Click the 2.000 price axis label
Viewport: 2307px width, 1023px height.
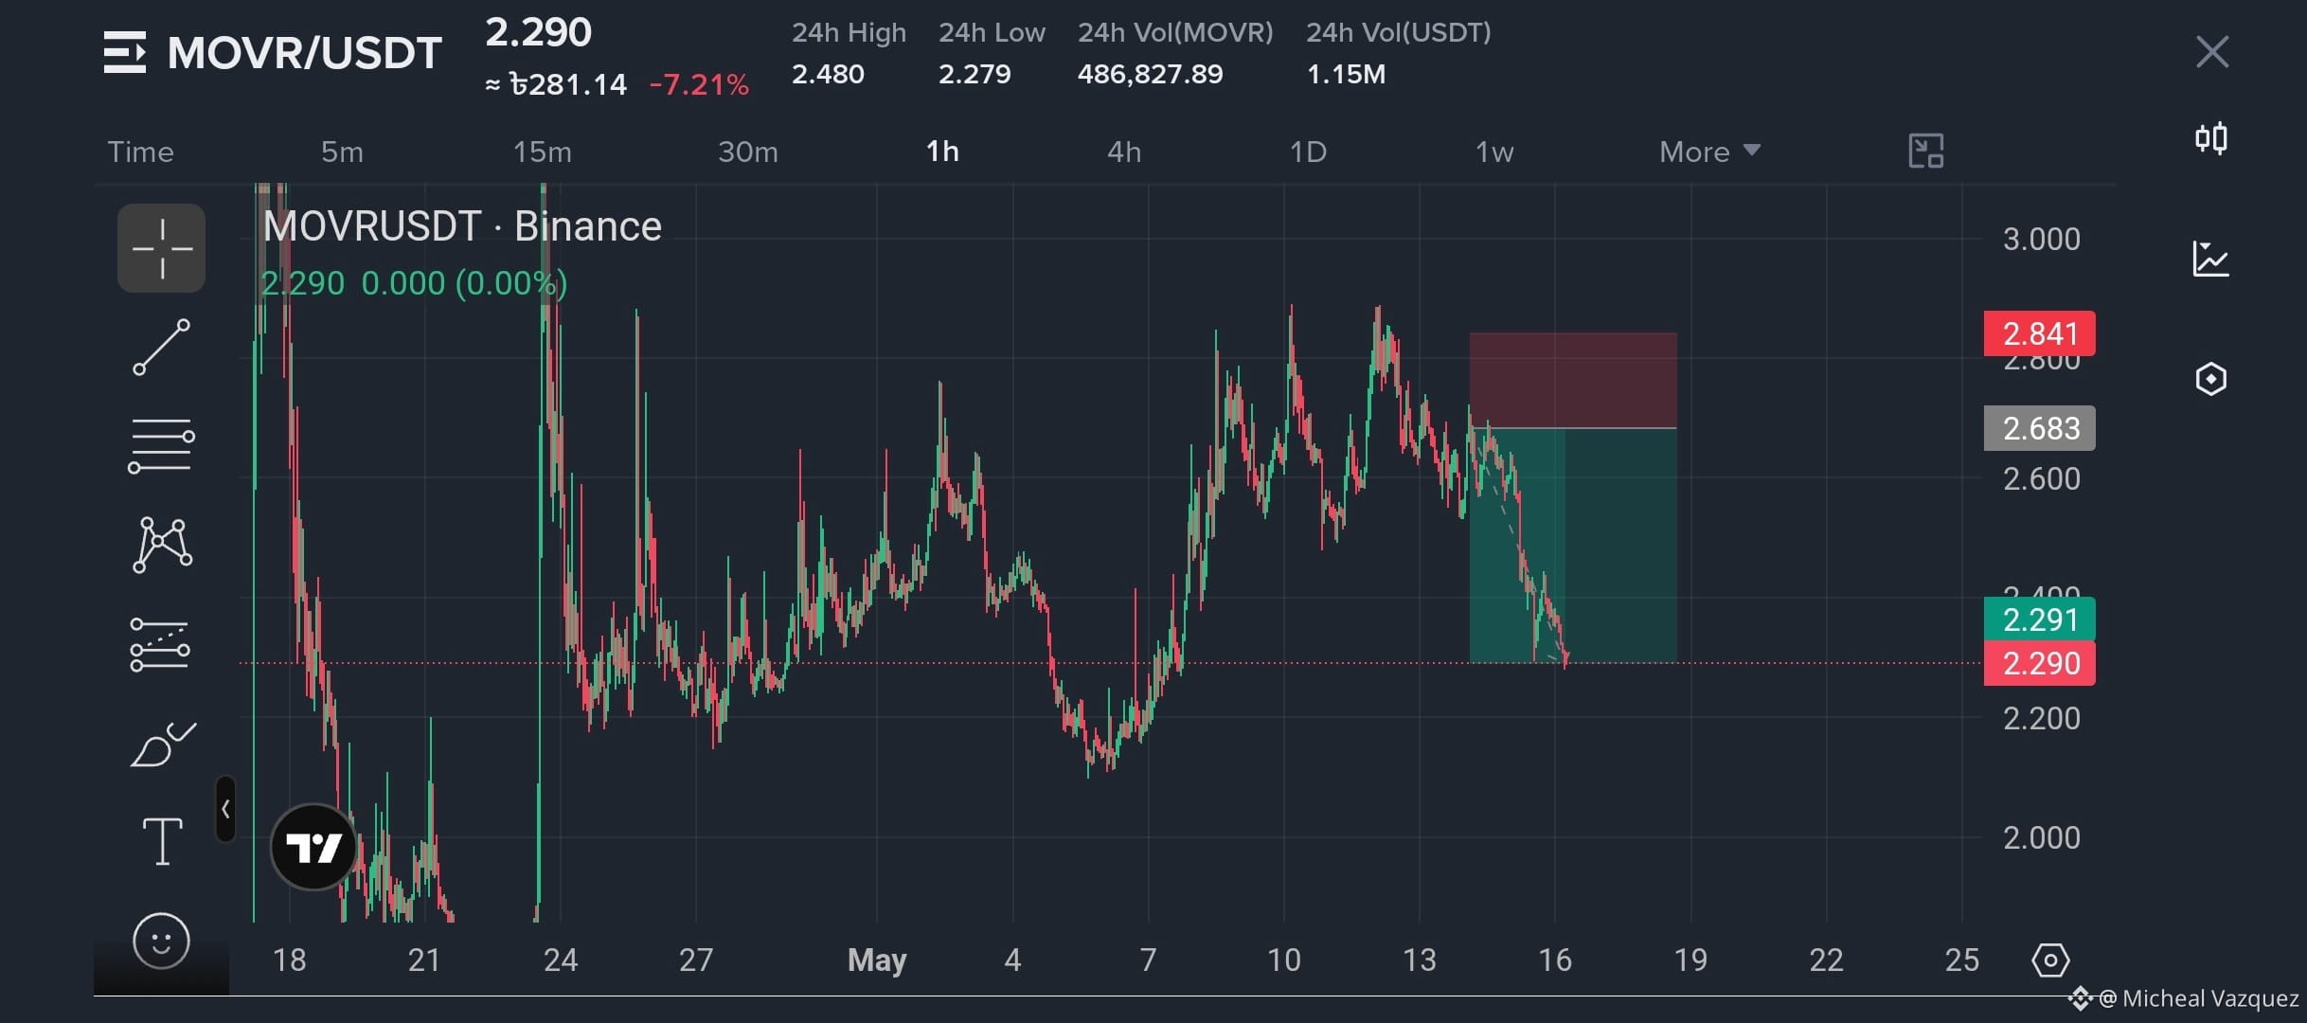tap(2041, 837)
